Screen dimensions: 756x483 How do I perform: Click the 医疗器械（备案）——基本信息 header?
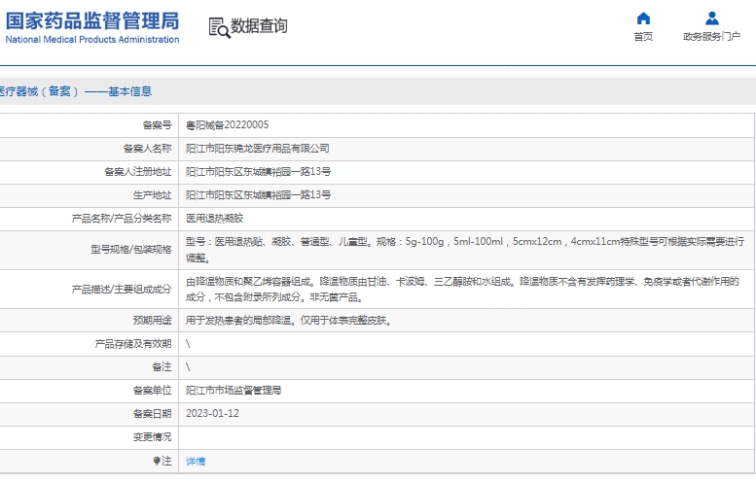point(76,91)
